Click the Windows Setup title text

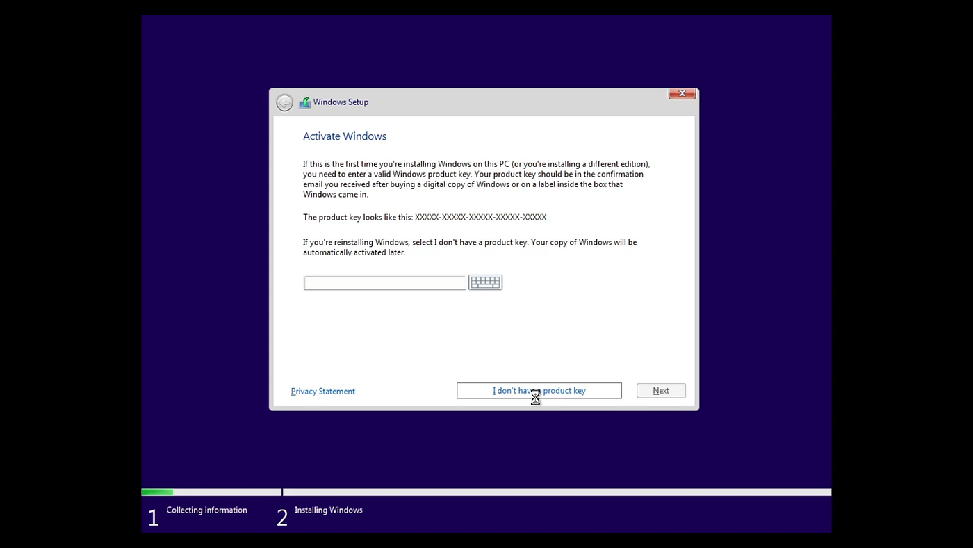[340, 102]
